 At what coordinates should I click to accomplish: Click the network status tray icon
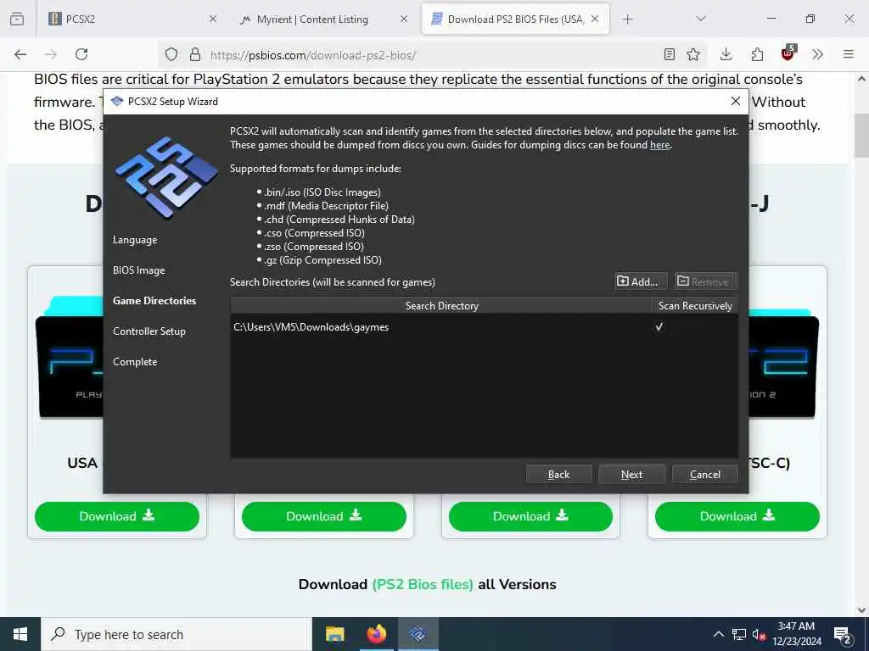[x=739, y=634]
